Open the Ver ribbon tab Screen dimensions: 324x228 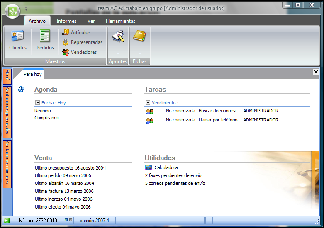[91, 21]
